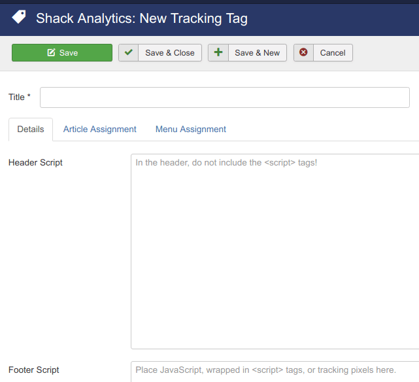Click the required asterisk beside Title

coord(29,97)
